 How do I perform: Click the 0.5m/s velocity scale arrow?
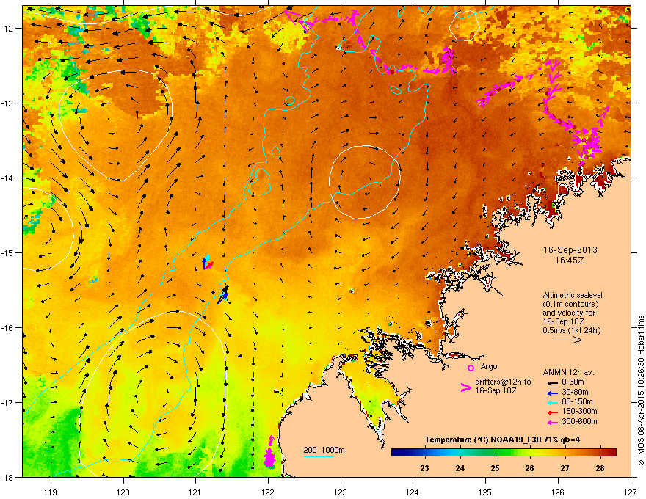567,340
